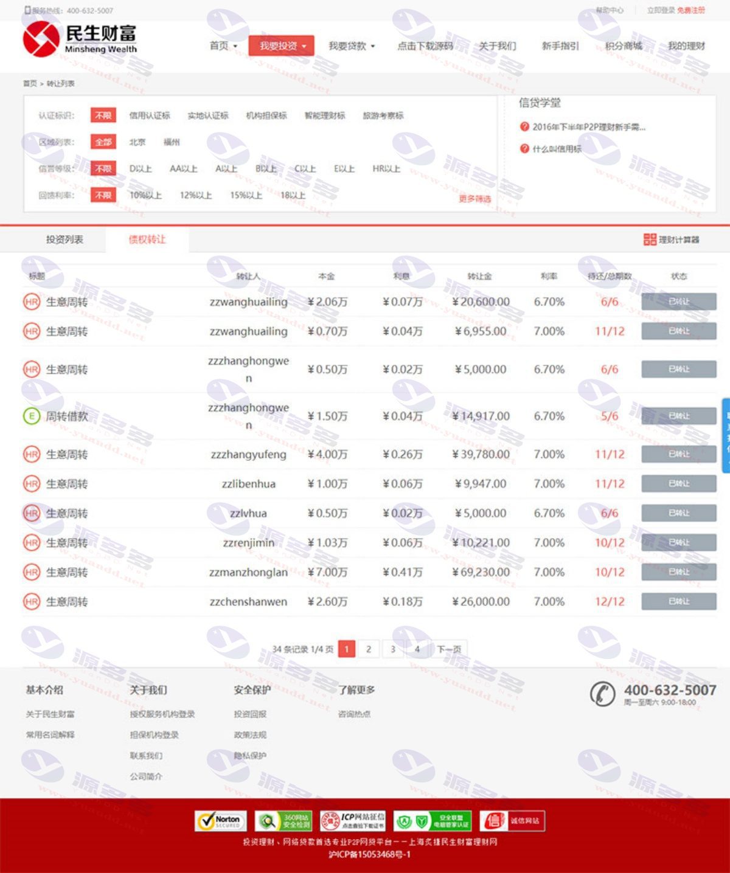Click the blue side tab at right edge
Image resolution: width=730 pixels, height=873 pixels.
tap(726, 435)
